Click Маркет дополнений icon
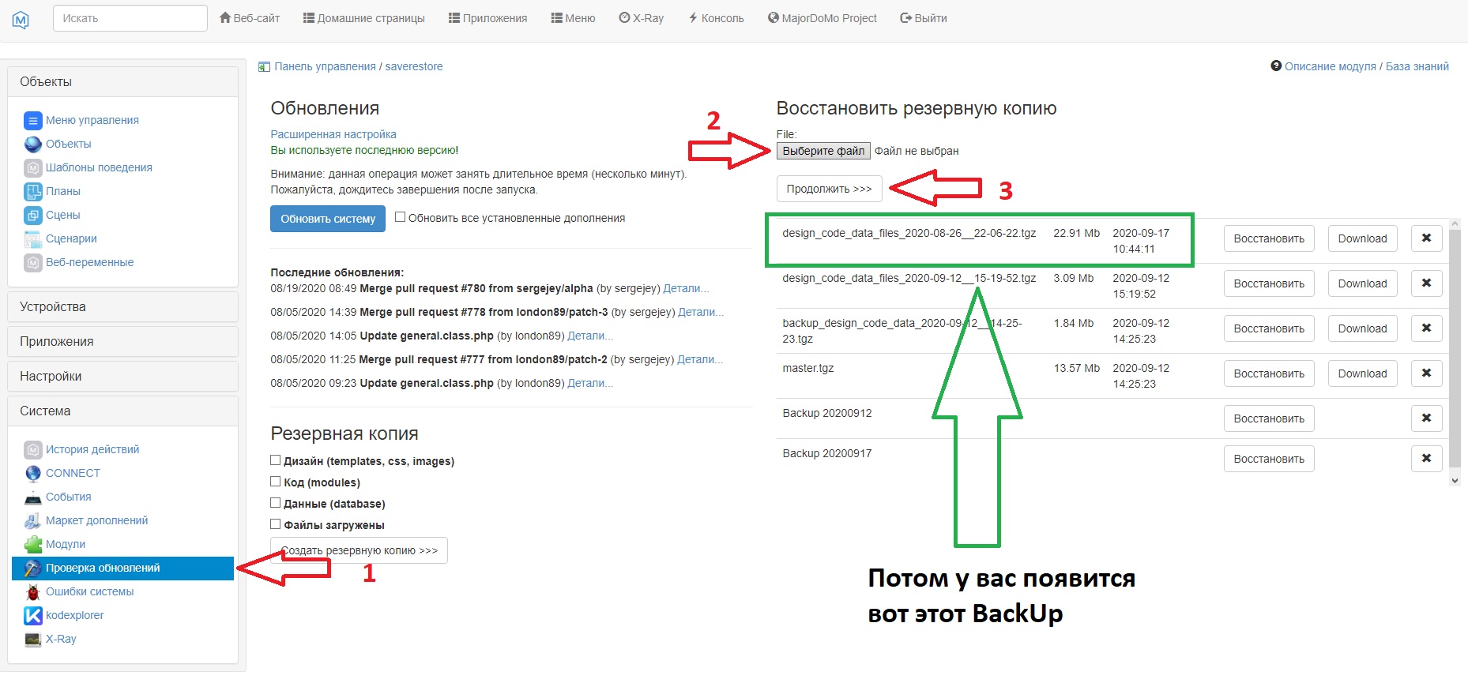 click(x=33, y=521)
